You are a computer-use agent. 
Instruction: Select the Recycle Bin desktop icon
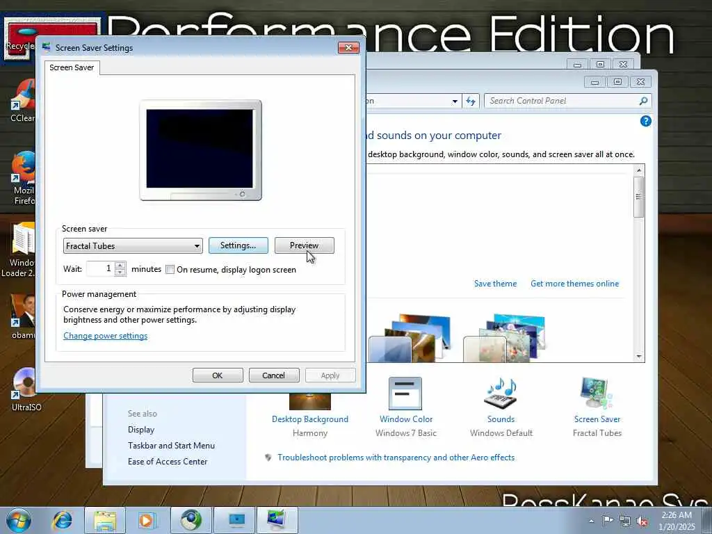[x=19, y=40]
